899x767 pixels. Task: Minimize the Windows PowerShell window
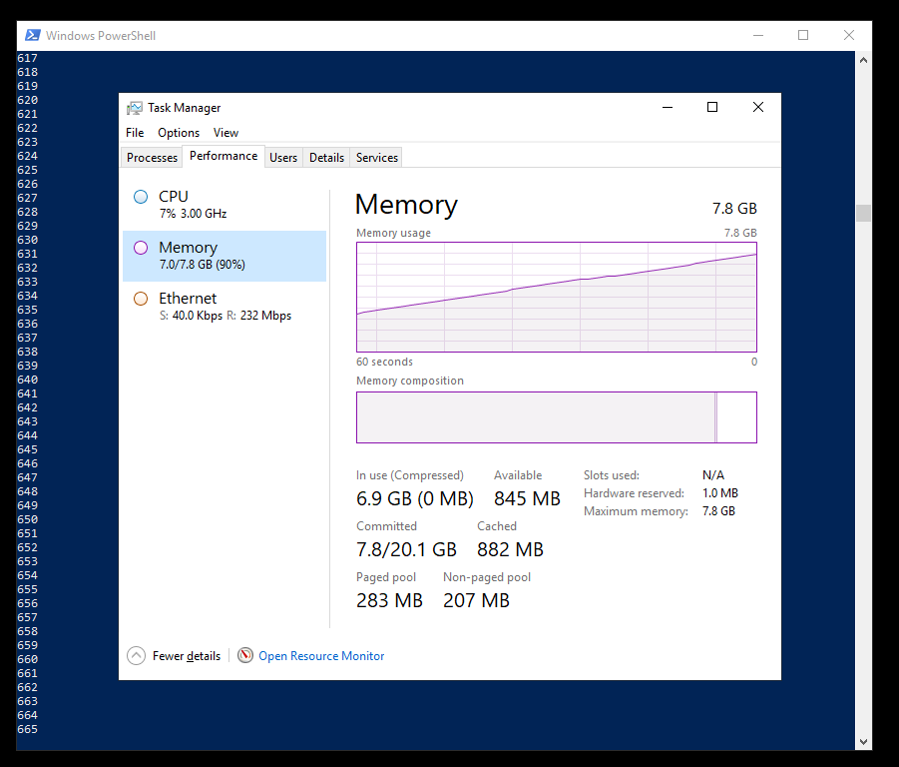click(758, 35)
